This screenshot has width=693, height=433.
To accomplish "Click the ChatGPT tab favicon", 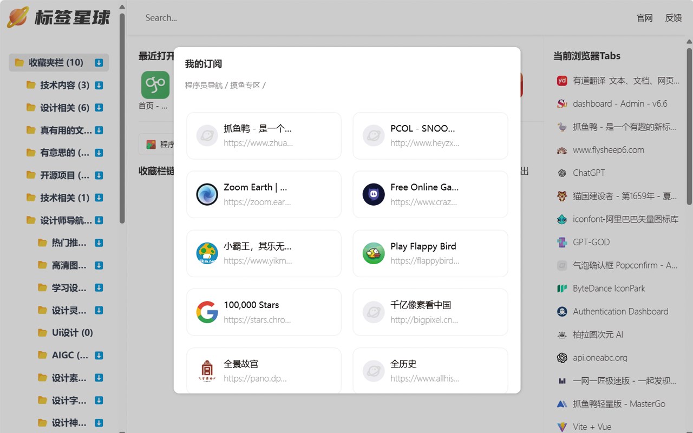I will (562, 173).
